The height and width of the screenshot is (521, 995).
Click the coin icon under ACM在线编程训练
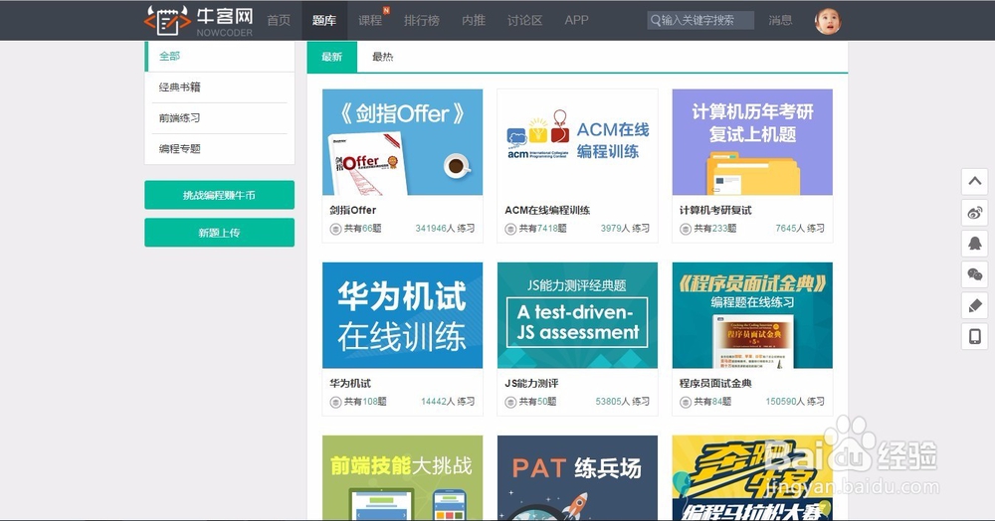pos(510,229)
